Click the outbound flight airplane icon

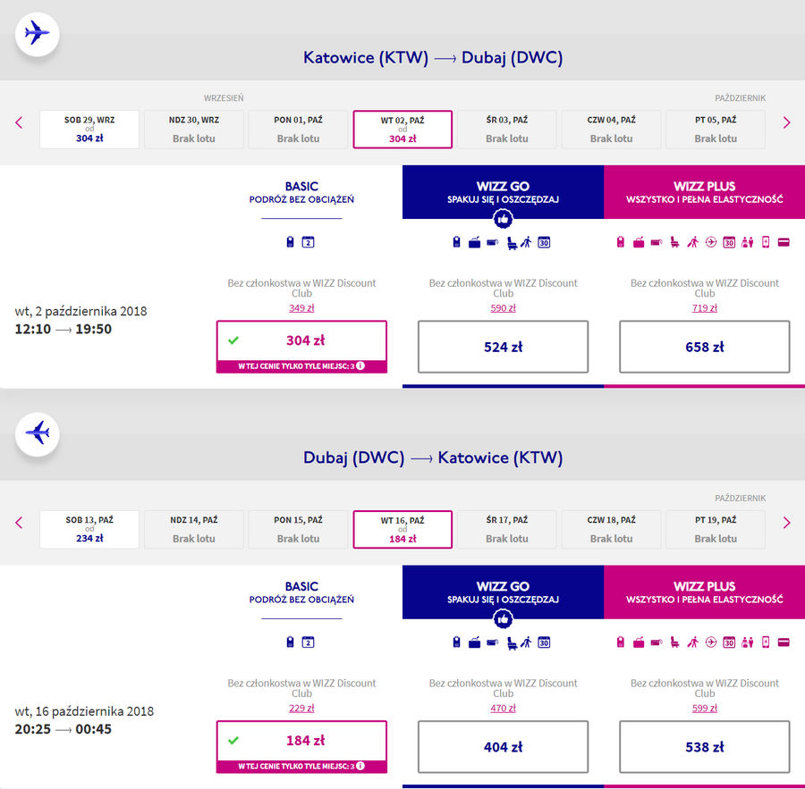pos(37,34)
